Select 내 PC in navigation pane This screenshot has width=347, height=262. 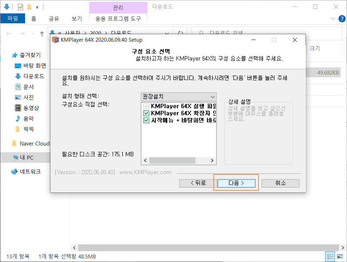point(27,157)
